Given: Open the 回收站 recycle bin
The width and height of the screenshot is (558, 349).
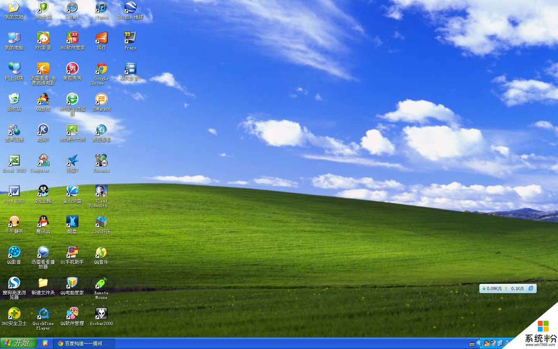Looking at the screenshot, I should [14, 99].
